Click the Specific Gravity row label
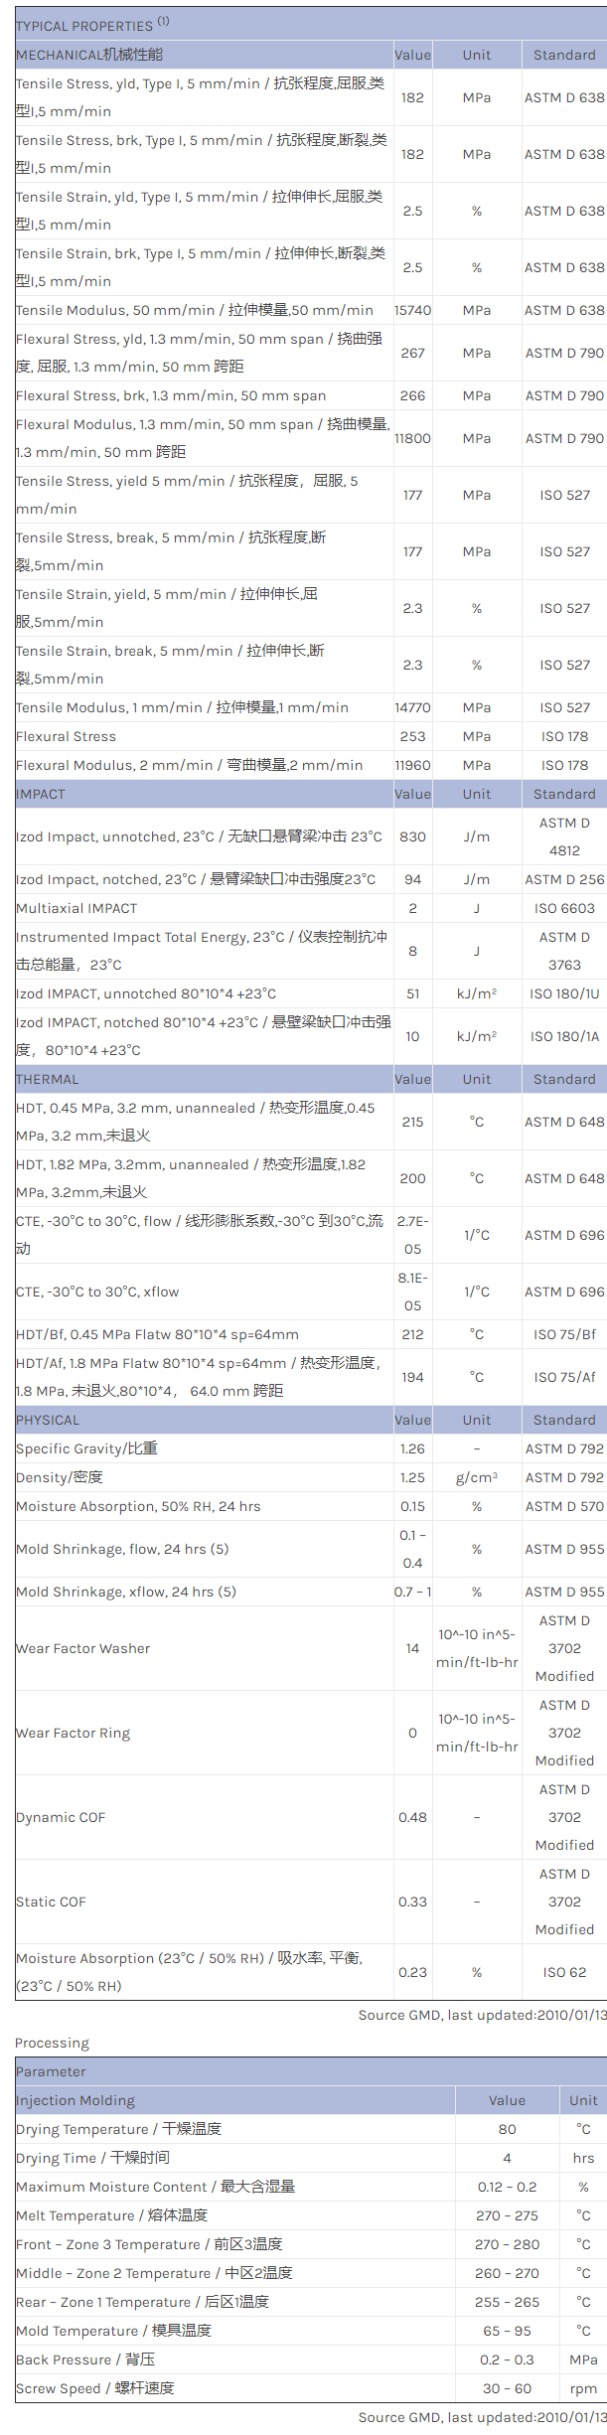 pos(86,1448)
